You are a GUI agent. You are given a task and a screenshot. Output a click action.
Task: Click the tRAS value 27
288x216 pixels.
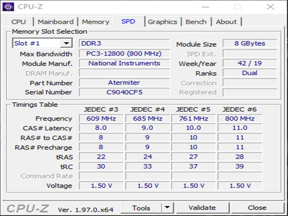[x=194, y=157]
